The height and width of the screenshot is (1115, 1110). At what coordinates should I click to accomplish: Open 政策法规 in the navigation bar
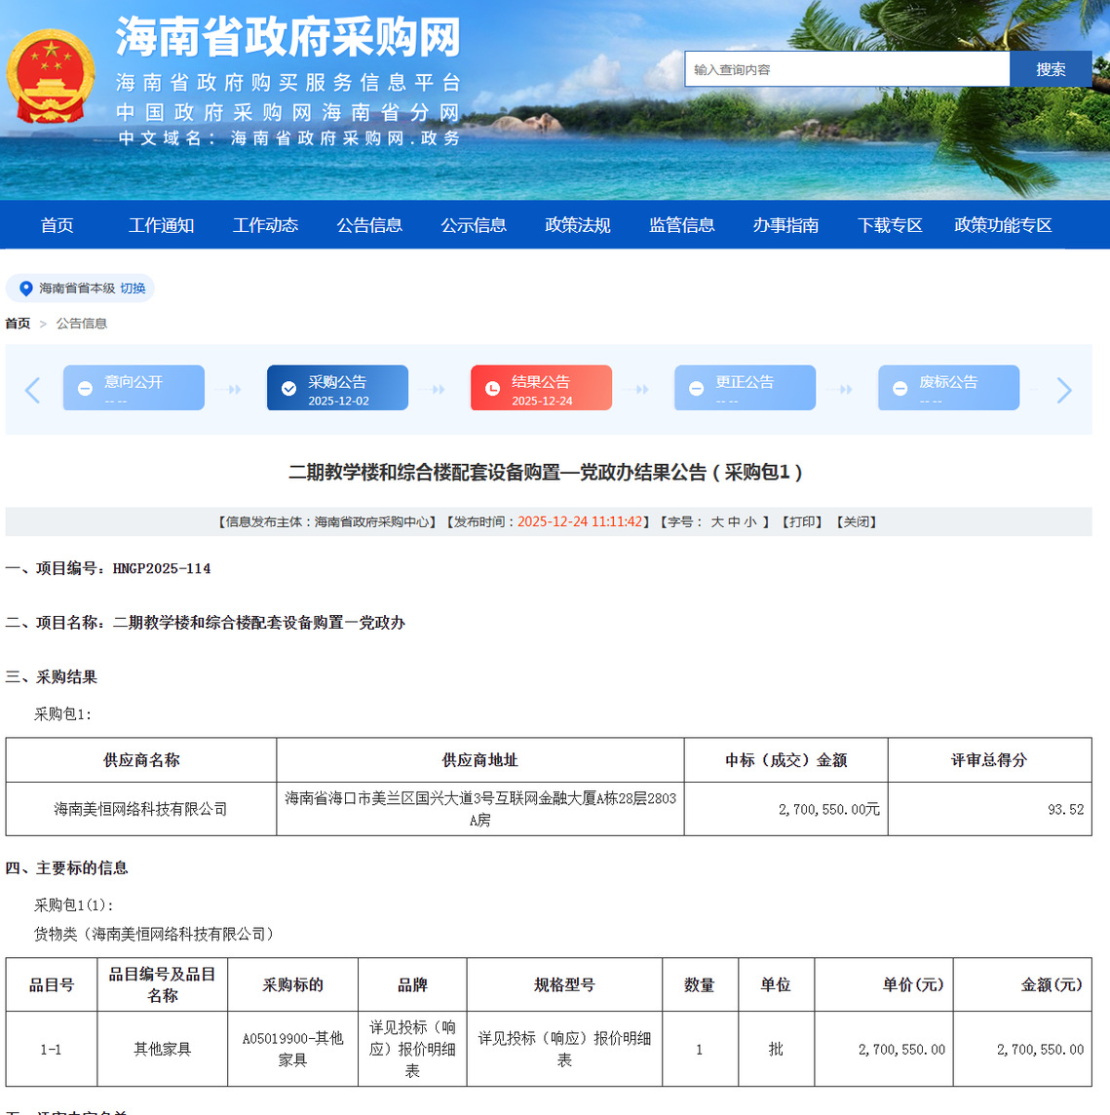click(x=578, y=225)
